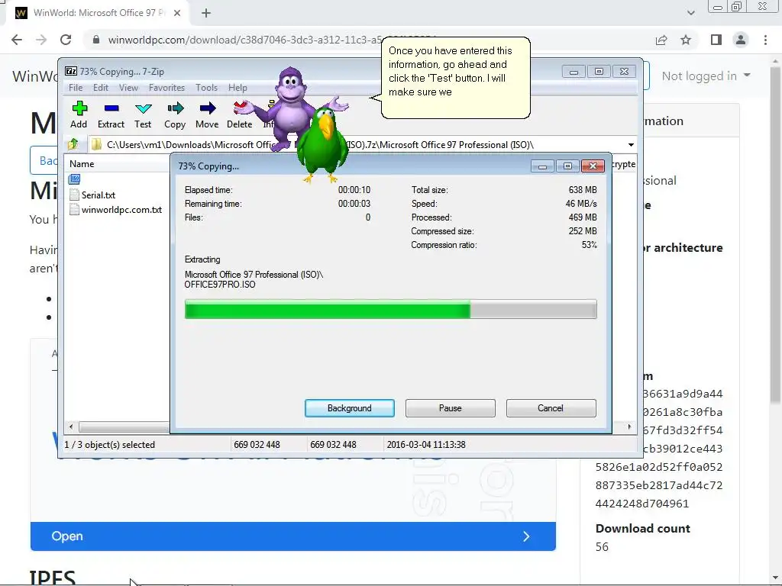Image resolution: width=782 pixels, height=586 pixels.
Task: Click the share page icon in Chrome
Action: coord(661,40)
